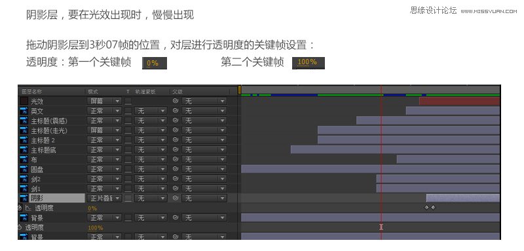Click the Photoshop icon of 主标题(震感) layer
Viewport: 524px width, 251px height.
tap(24, 121)
